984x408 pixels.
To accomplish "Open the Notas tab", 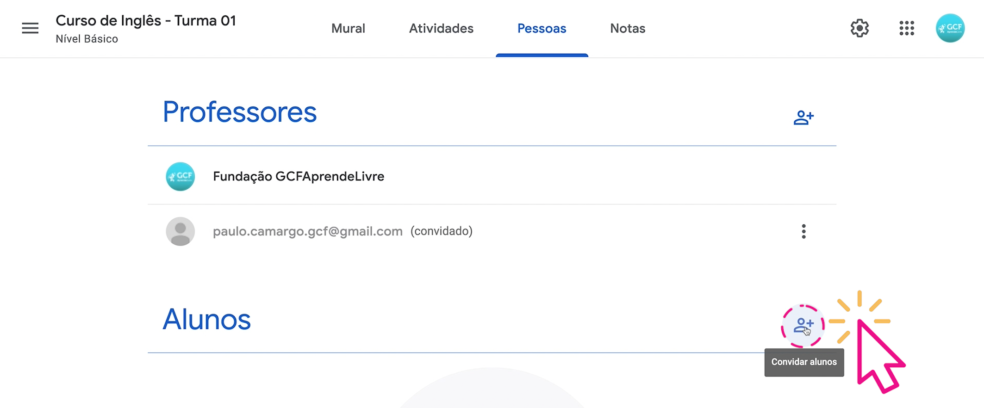I will pos(628,28).
